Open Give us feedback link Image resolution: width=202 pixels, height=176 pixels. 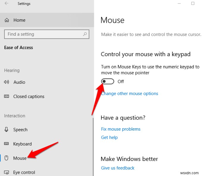pos(118,168)
